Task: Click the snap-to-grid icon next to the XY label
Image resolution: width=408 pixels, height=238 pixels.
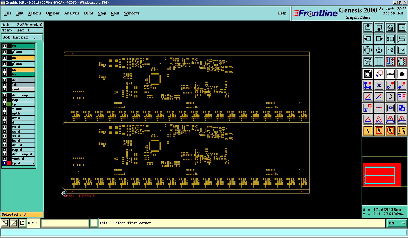Action: click(23, 223)
